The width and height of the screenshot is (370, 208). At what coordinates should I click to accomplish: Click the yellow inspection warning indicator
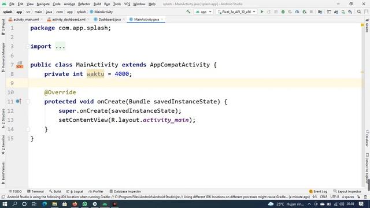click(x=362, y=25)
